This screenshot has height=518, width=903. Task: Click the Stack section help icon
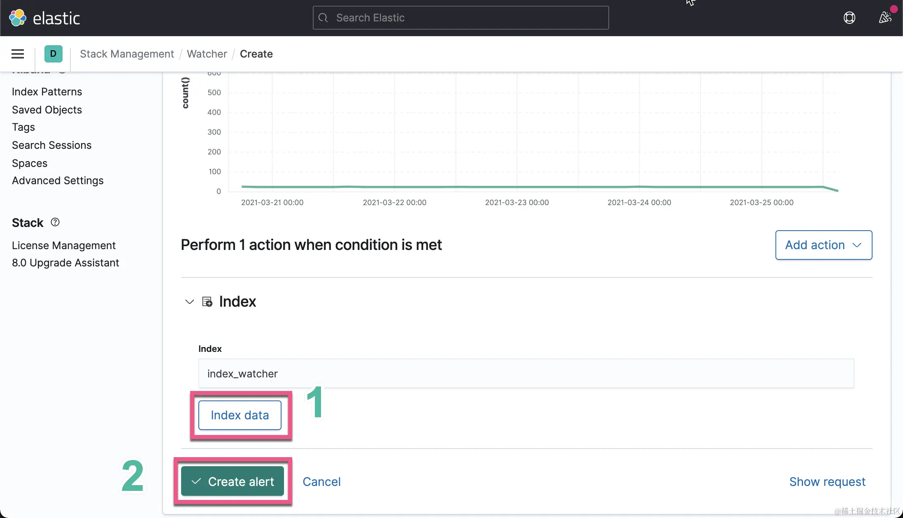[55, 222]
